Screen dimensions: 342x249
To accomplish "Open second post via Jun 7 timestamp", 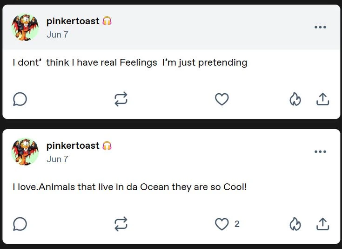I will (x=57, y=159).
